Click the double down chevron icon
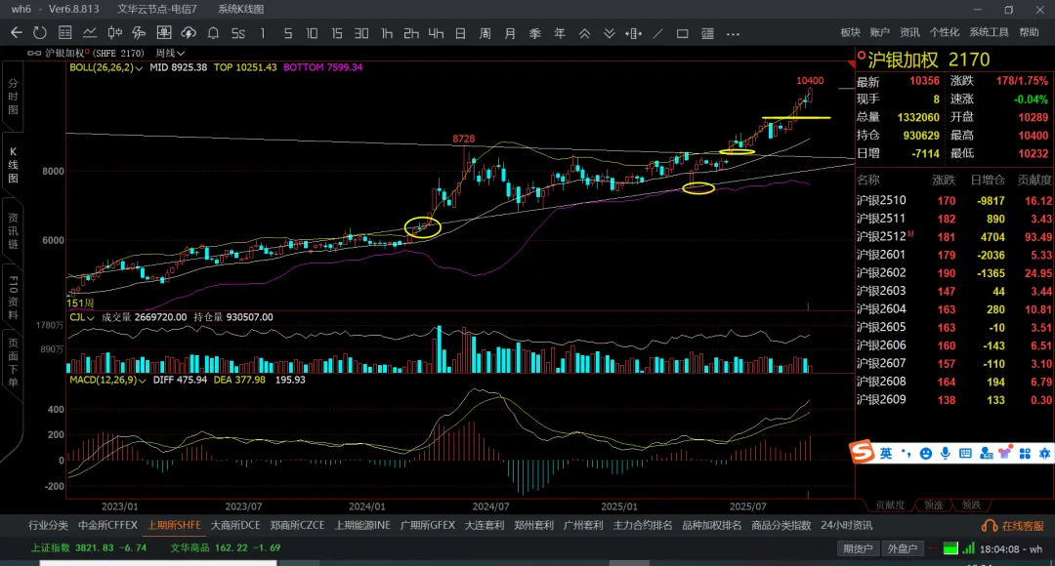Screen dimensions: 1055x566 (609, 33)
